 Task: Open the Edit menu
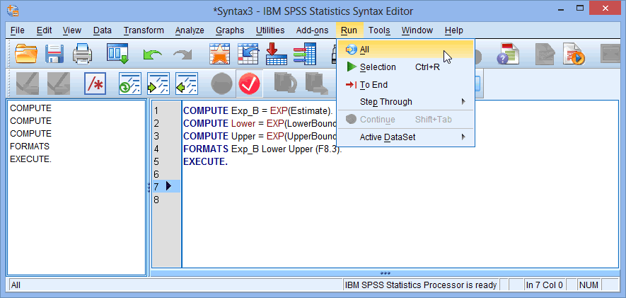45,30
